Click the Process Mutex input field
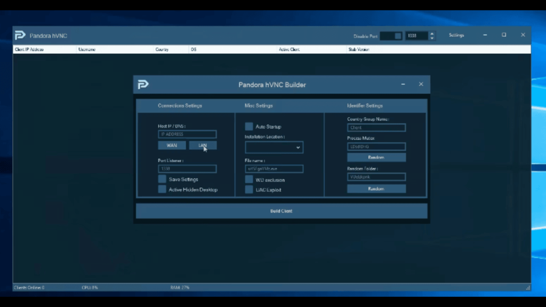Screen dimensions: 546x307 pos(376,147)
